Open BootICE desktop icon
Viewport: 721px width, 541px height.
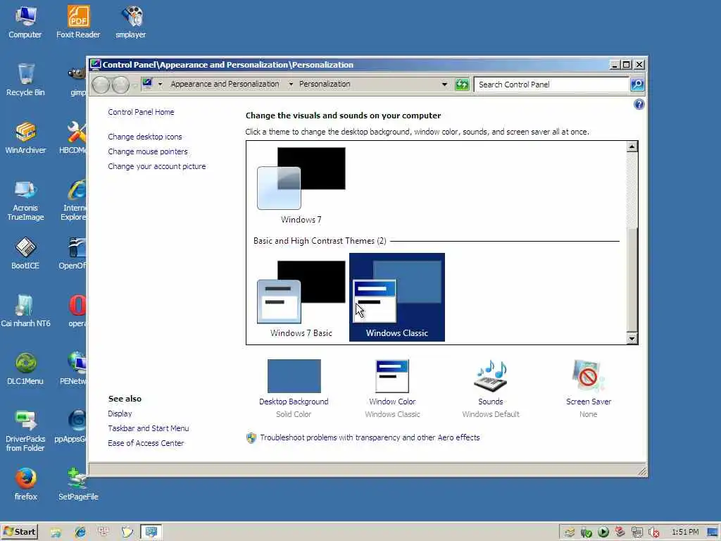pos(25,253)
